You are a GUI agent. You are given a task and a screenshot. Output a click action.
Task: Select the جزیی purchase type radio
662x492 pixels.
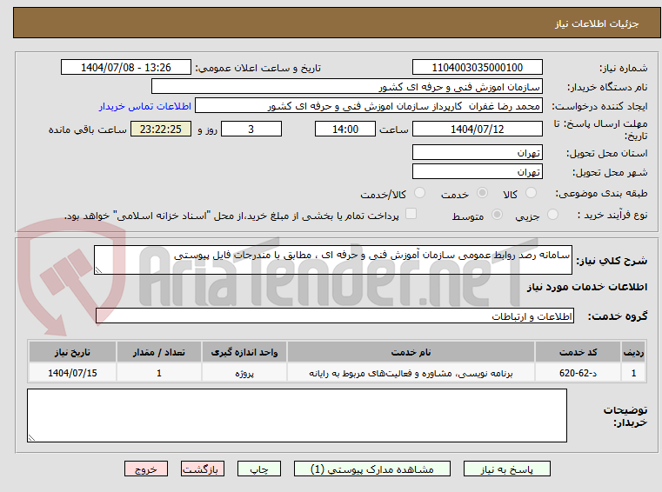552,215
